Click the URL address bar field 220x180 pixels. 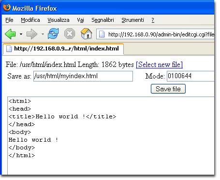pos(156,34)
